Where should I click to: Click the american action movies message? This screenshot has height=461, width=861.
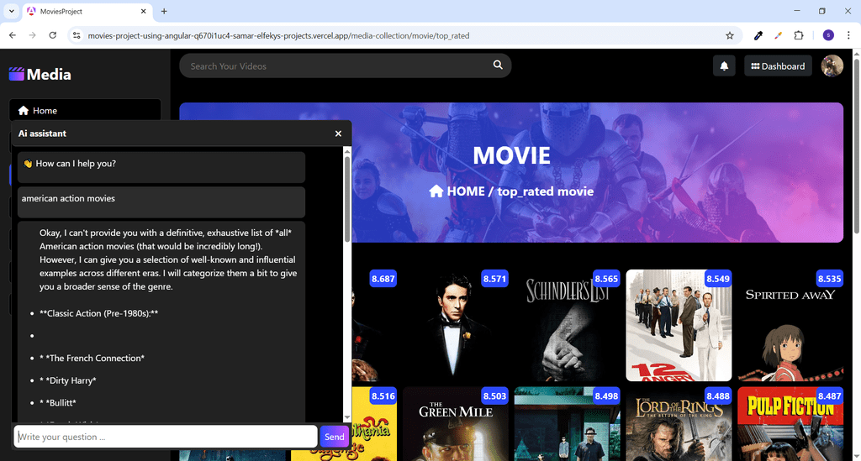coord(161,202)
